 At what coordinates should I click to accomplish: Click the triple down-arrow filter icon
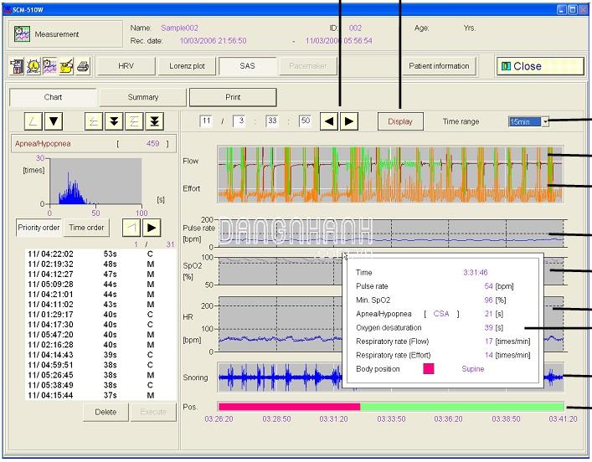[x=154, y=121]
